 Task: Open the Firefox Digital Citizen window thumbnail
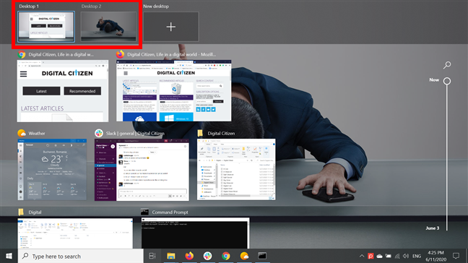click(x=174, y=91)
